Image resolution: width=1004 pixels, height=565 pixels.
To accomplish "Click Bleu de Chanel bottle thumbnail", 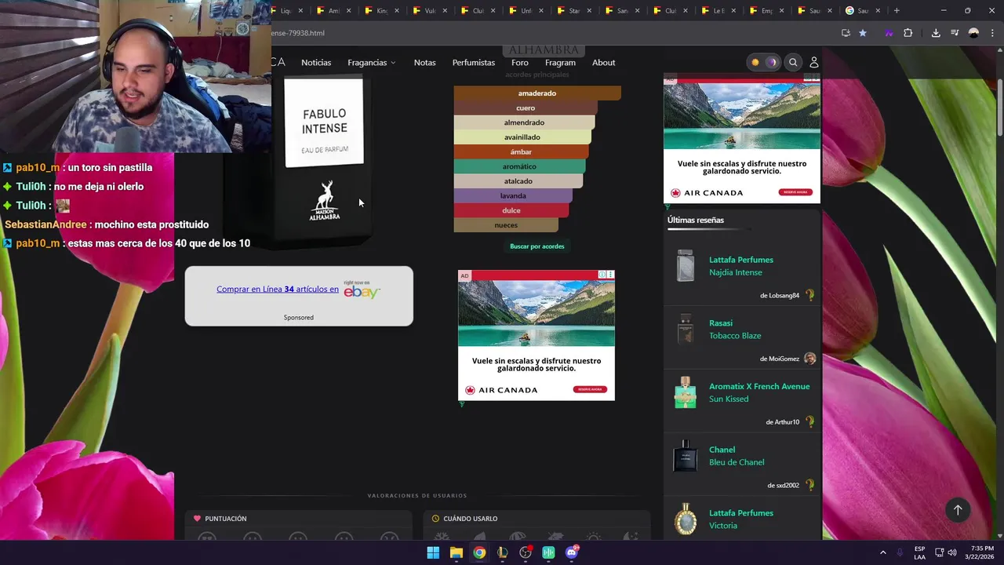I will (685, 456).
